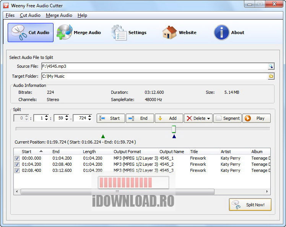Select output name 4545_3 cell
The height and width of the screenshot is (227, 286).
(x=167, y=170)
